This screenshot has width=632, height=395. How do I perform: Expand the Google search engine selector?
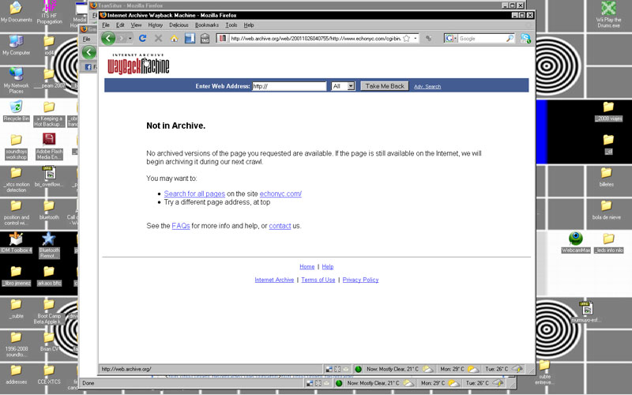click(450, 38)
